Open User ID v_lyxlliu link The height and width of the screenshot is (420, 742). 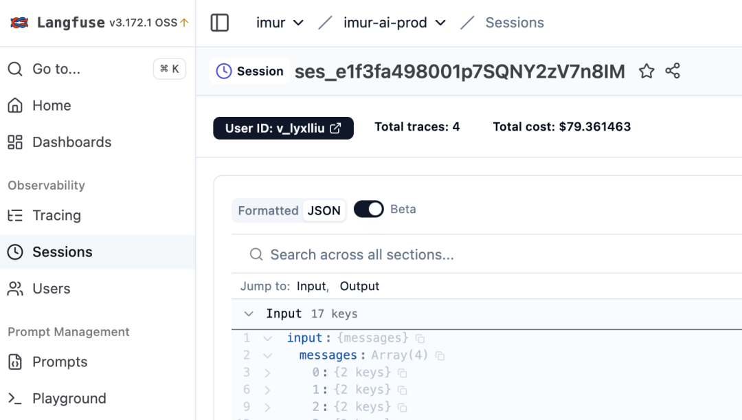[x=283, y=129]
